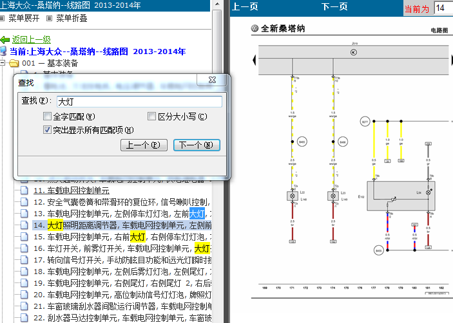This screenshot has width=453, height=323.
Task: Click the left black arrow on the wiring diagram
Action: click(255, 60)
